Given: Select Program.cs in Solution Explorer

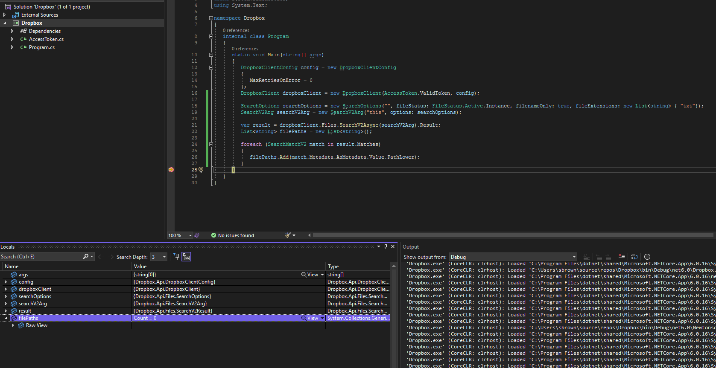Looking at the screenshot, I should coord(42,47).
